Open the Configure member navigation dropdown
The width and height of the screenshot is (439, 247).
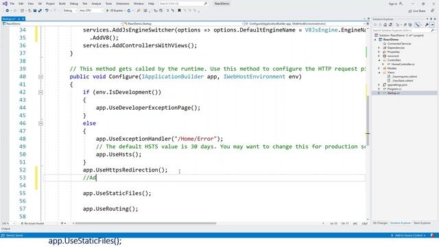tap(305, 24)
